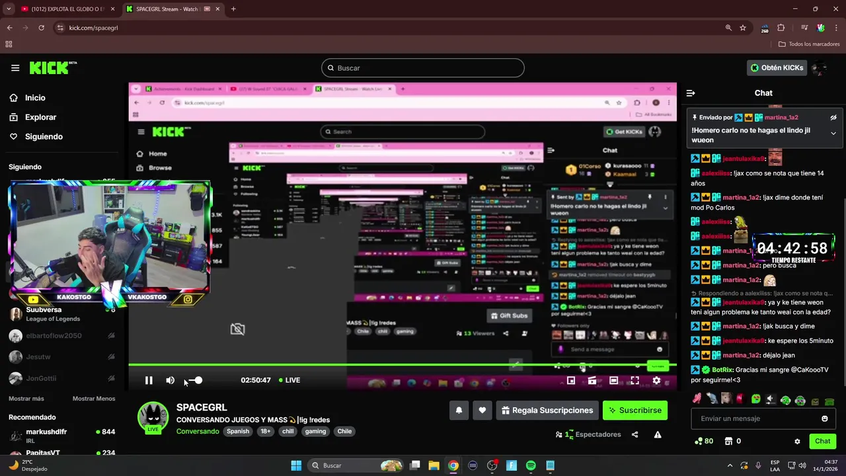Viewport: 846px width, 476px height.
Task: Open markushdlfr recommended channel
Action: click(x=63, y=436)
